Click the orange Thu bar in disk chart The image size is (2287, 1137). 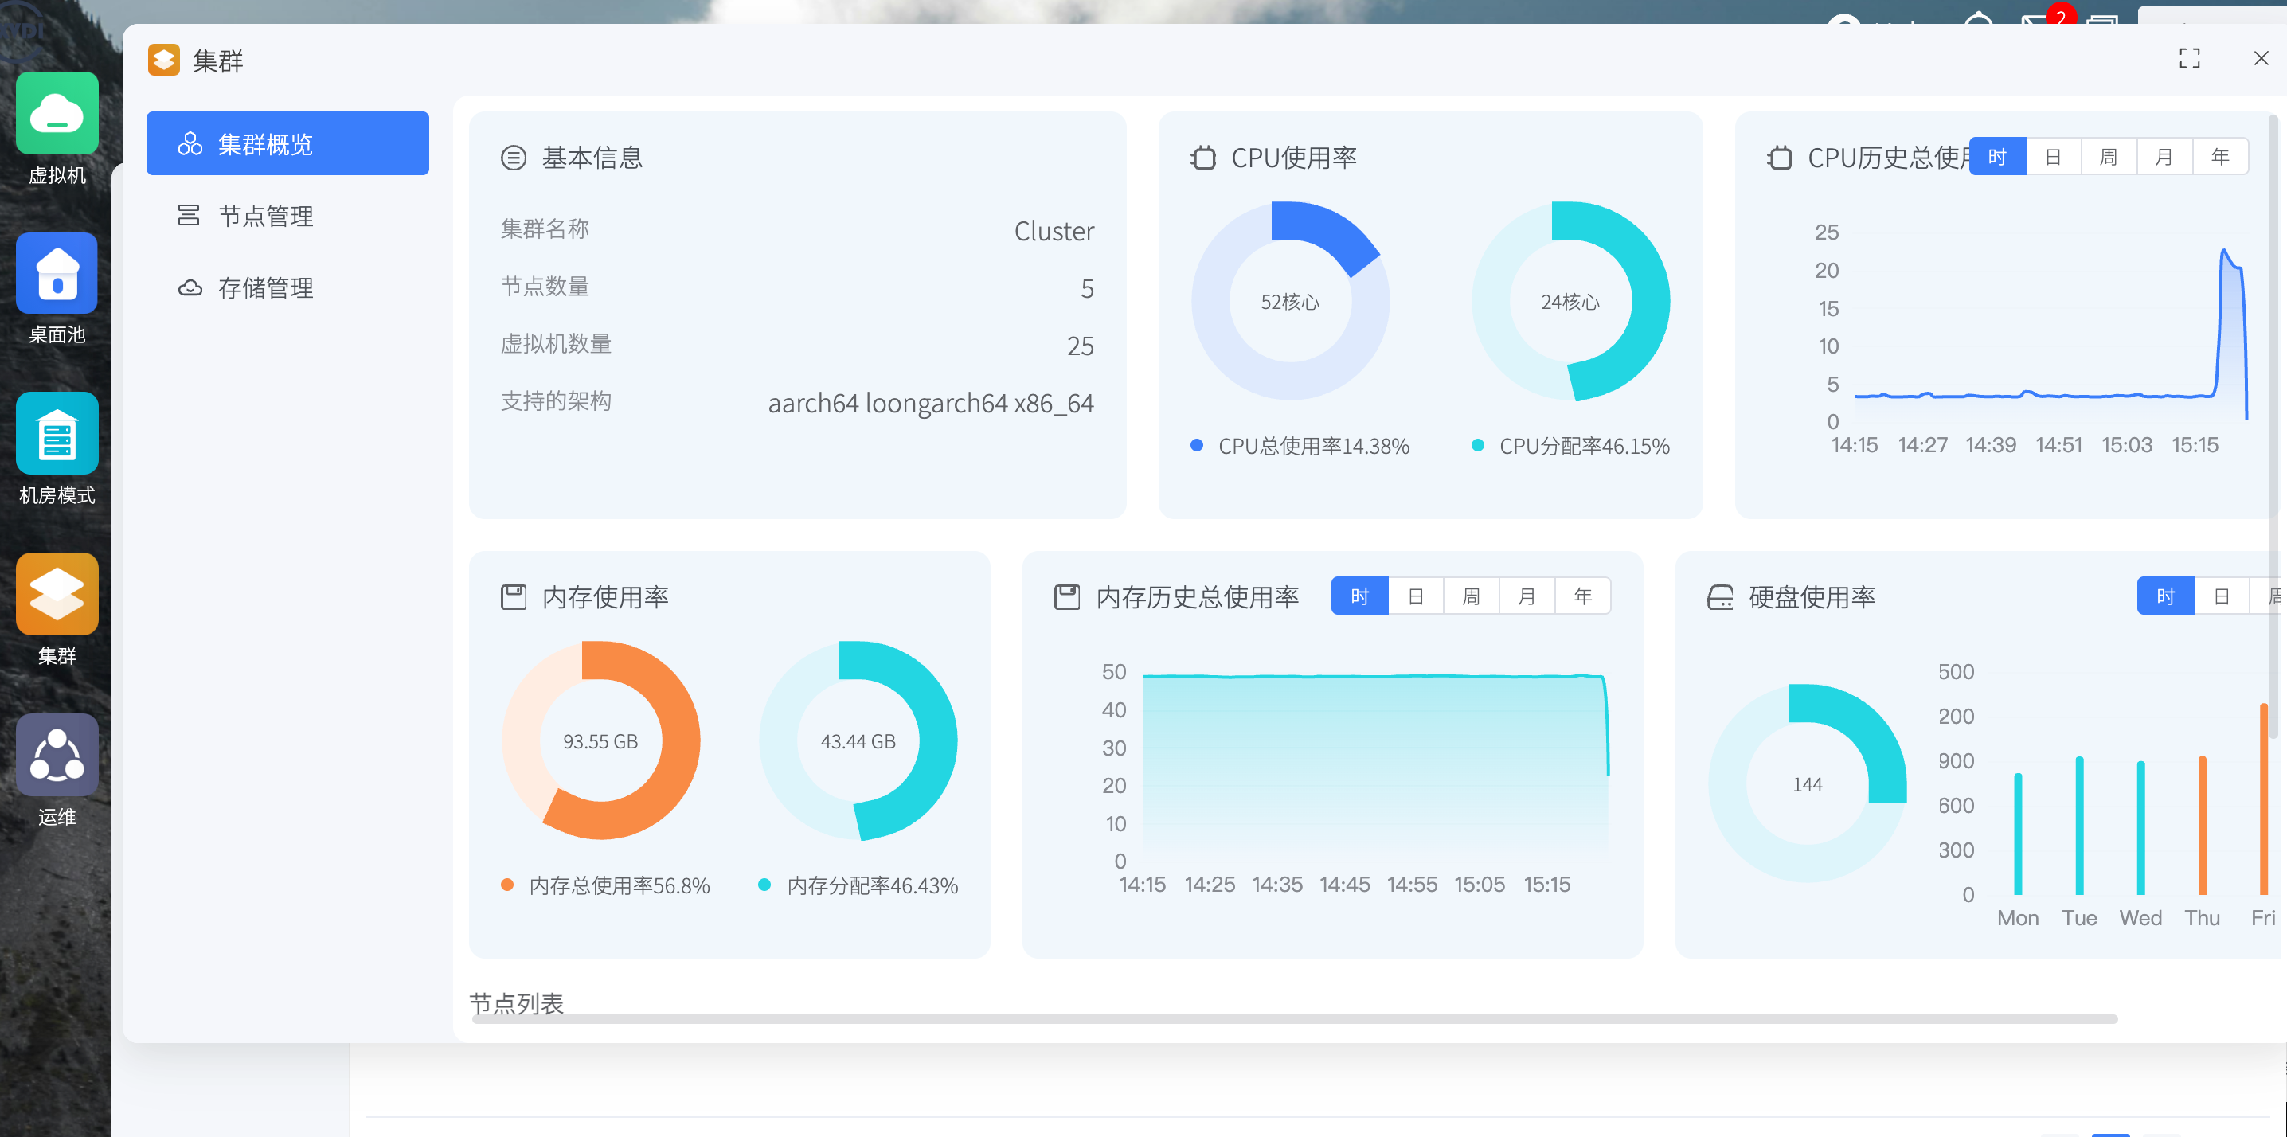pos(2202,826)
